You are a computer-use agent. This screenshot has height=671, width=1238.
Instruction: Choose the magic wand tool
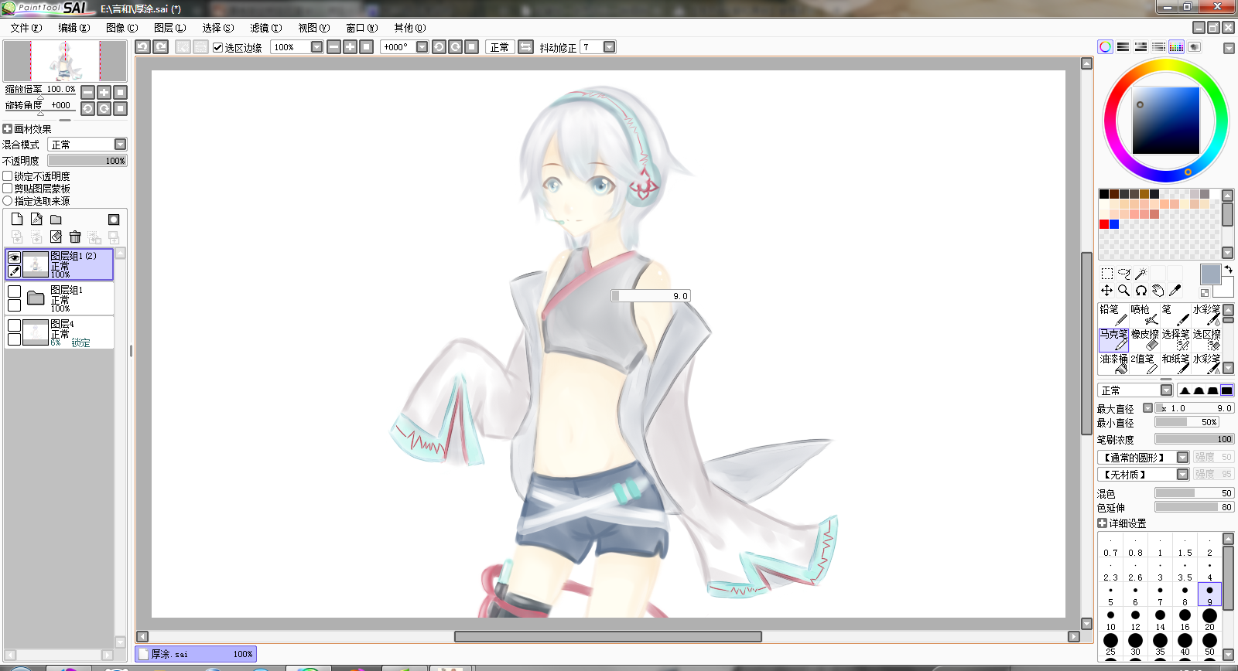point(1141,274)
